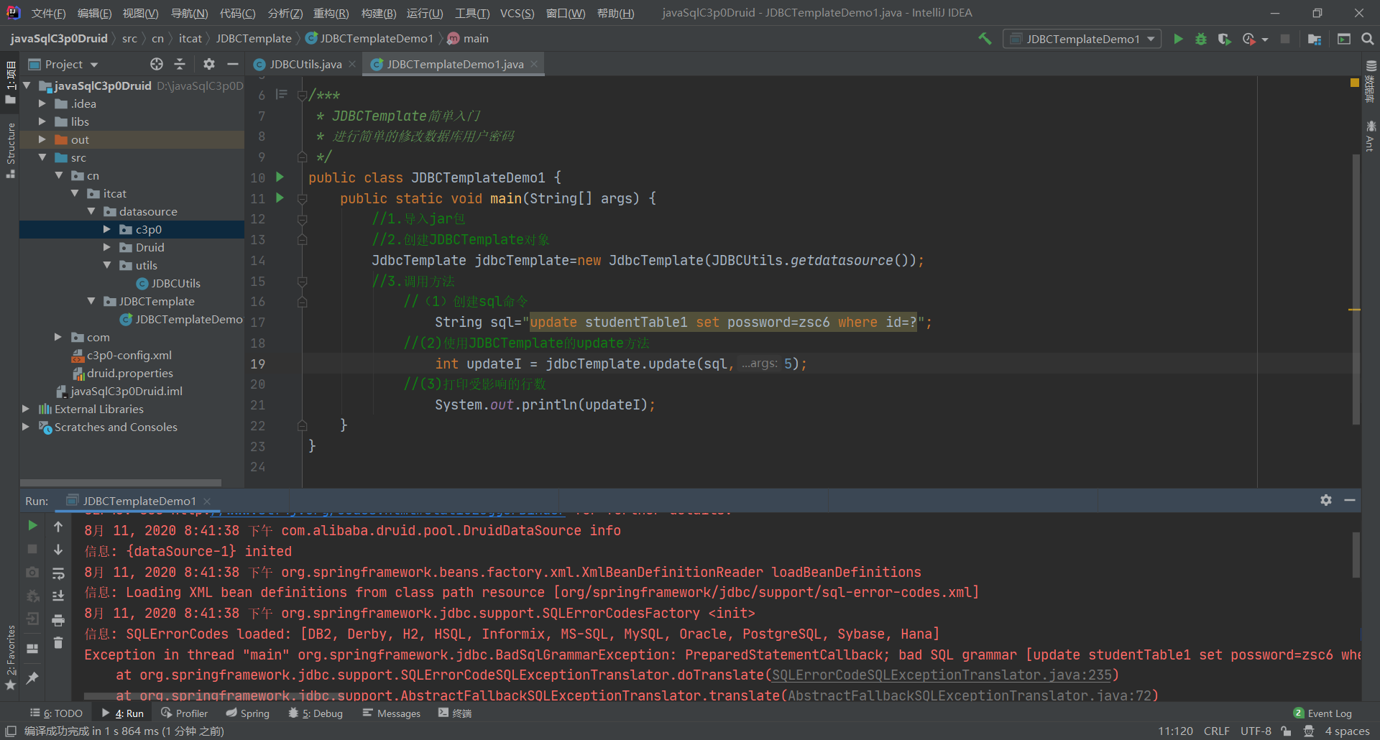The height and width of the screenshot is (740, 1380).
Task: Run the JDBCTemplateDemo1 application
Action: coord(1178,39)
